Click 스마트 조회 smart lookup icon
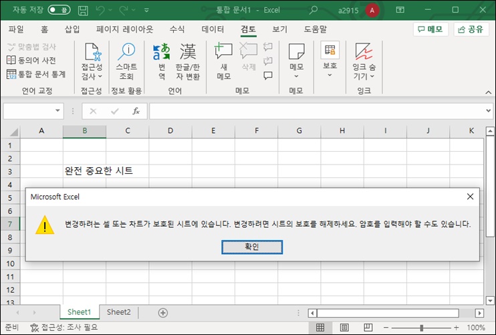The height and width of the screenshot is (335, 496). pyautogui.click(x=126, y=51)
